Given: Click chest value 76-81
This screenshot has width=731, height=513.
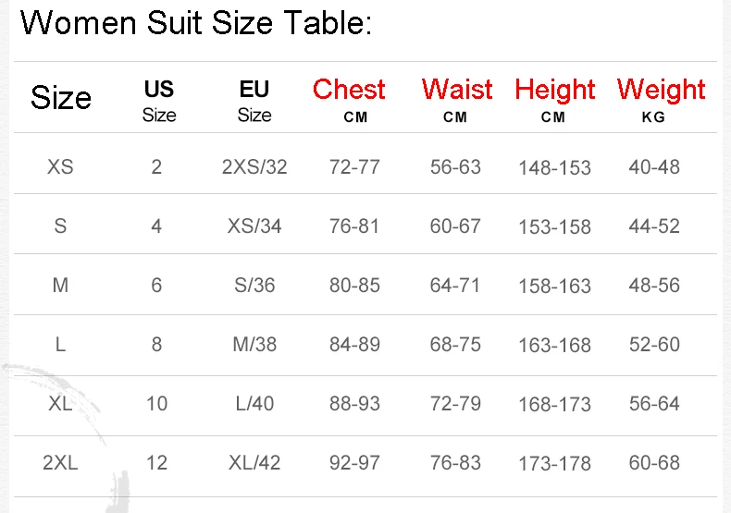Looking at the screenshot, I should point(354,226).
